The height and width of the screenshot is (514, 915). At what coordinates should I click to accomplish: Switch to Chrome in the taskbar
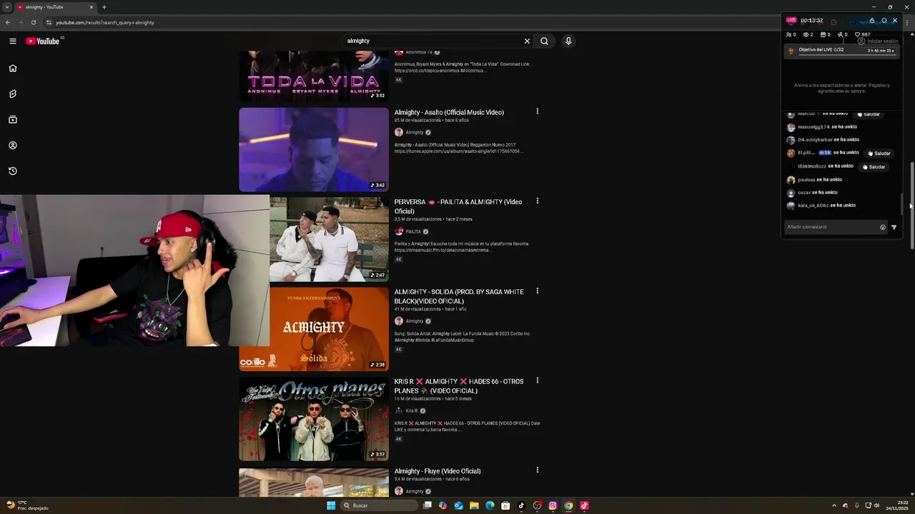coord(568,505)
